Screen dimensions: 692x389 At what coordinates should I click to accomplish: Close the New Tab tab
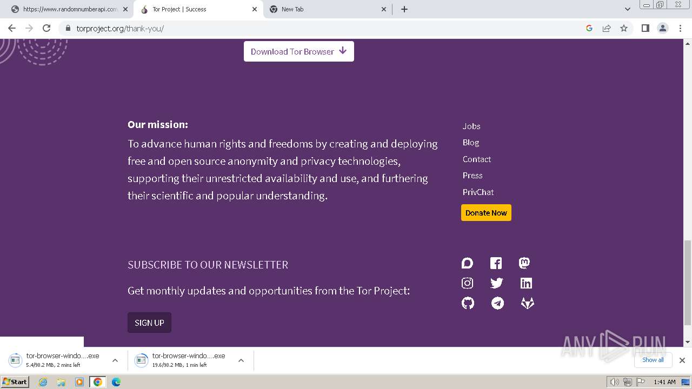[384, 9]
